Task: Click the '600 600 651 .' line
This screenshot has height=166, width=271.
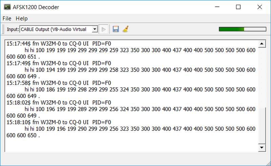Action: (x=23, y=57)
